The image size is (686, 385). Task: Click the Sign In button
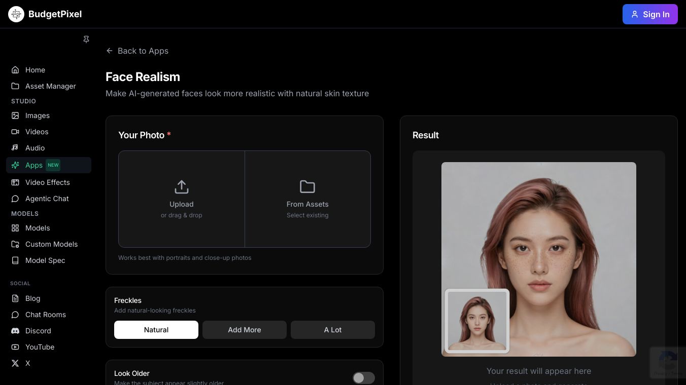click(650, 14)
